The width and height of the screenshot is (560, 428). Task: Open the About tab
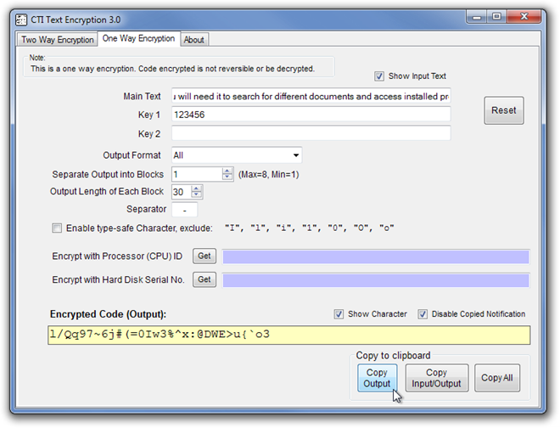click(194, 40)
